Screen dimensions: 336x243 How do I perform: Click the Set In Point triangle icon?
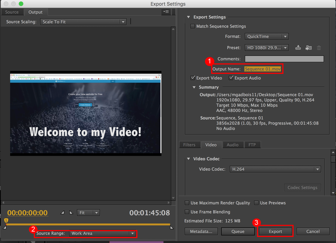pos(63,213)
